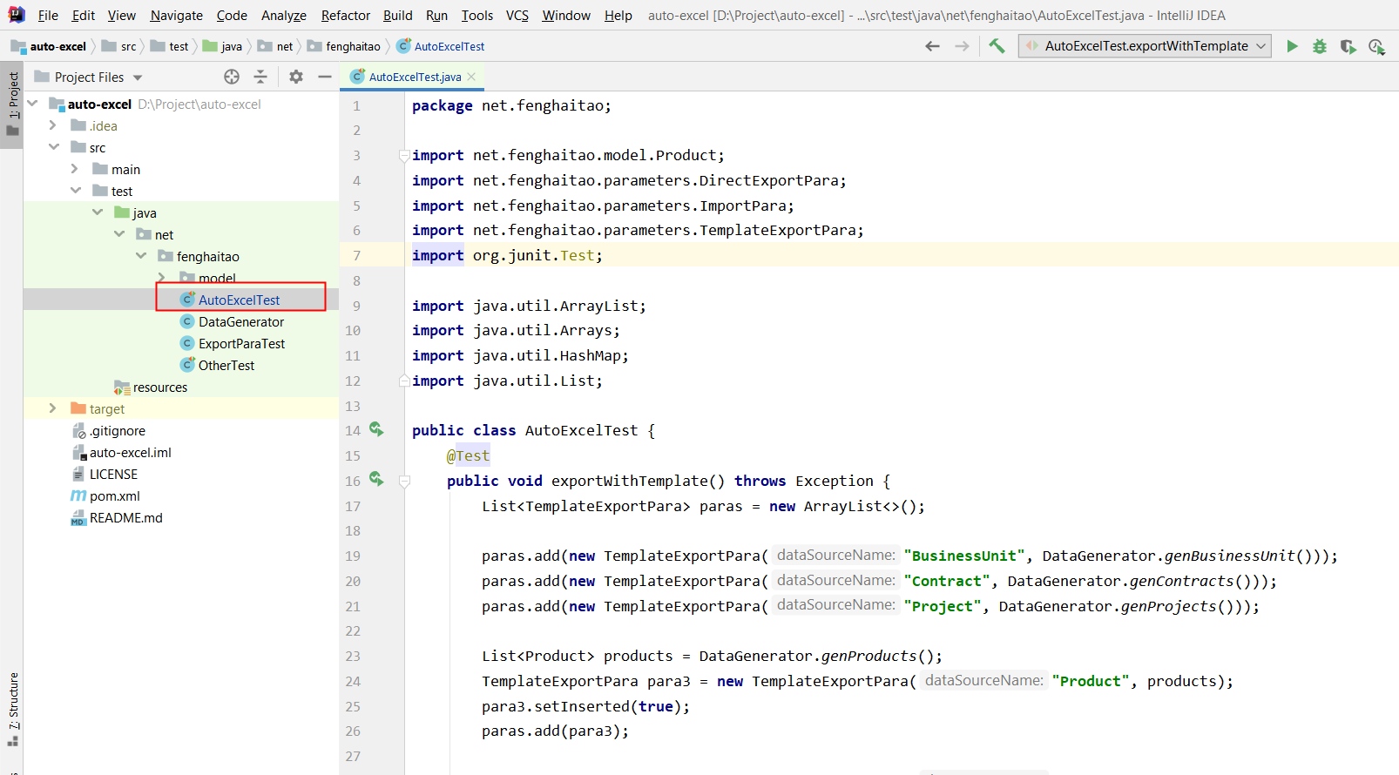The height and width of the screenshot is (775, 1399).
Task: Fold method using marker at line 16
Action: (x=404, y=481)
